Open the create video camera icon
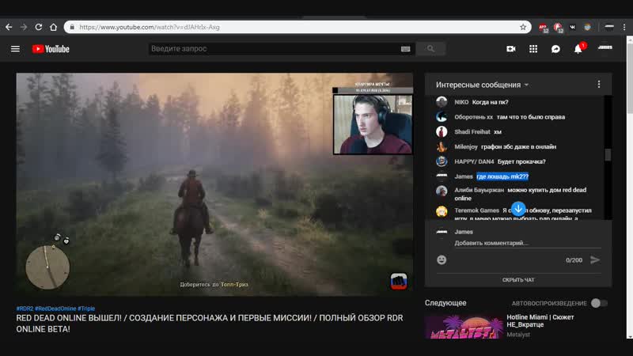633x356 pixels. click(510, 49)
